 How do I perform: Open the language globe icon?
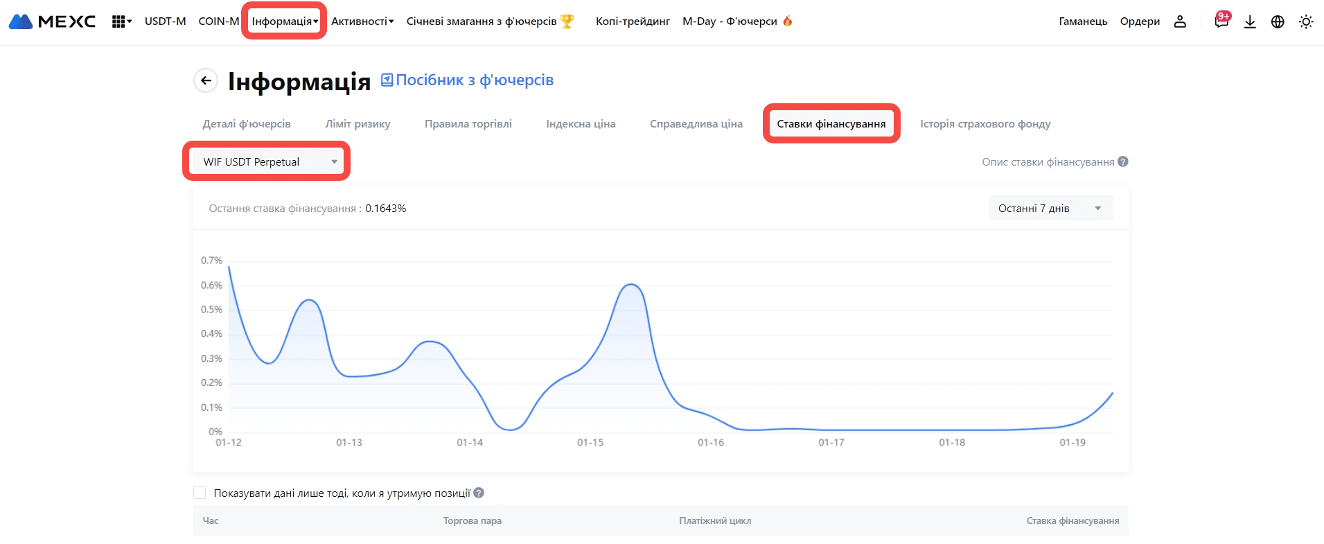click(x=1278, y=21)
